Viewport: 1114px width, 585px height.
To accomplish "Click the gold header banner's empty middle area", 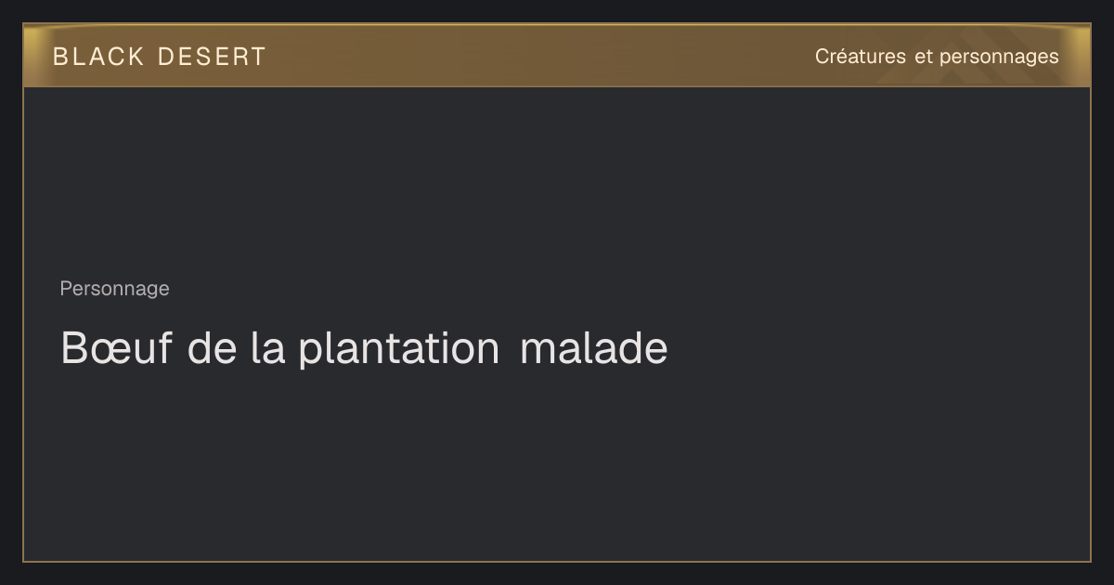I will [538, 57].
